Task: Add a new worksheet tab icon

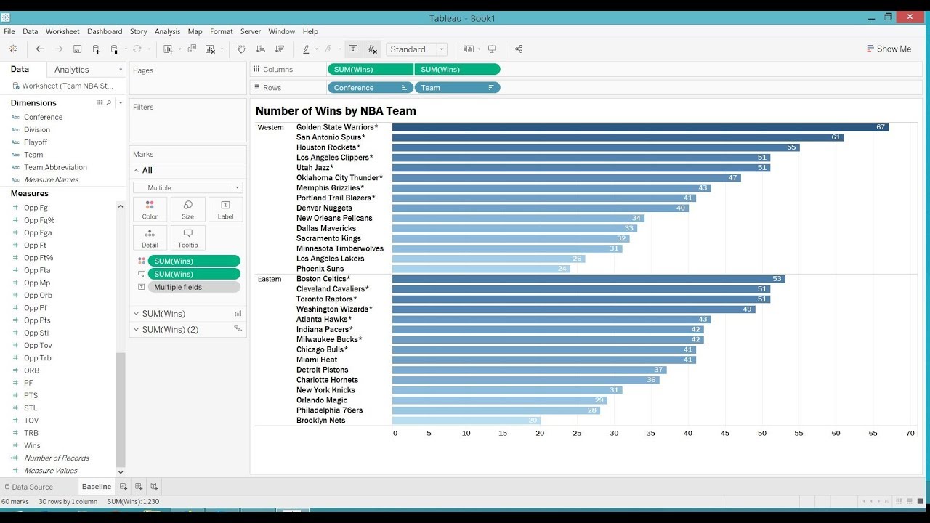Action: [124, 487]
